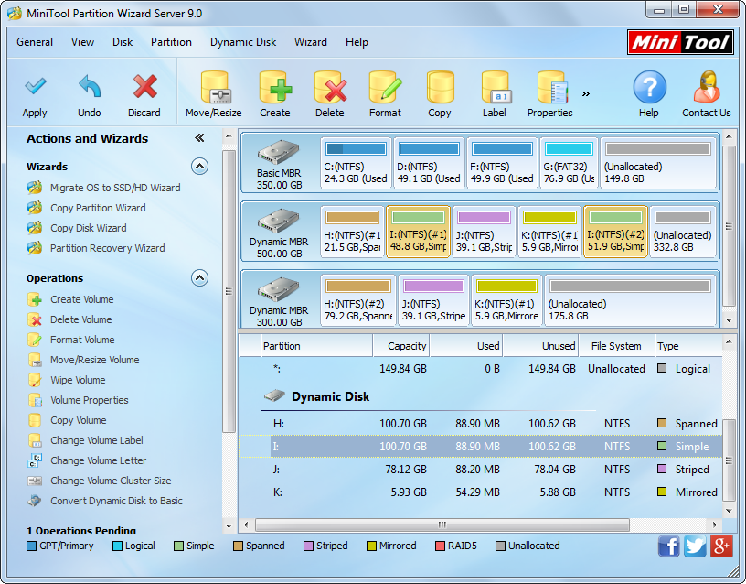Viewport: 746px width, 584px height.
Task: Select the J:(NTFS) 39.1 GB,Stripe block on 300 GB disk
Action: pyautogui.click(x=434, y=300)
